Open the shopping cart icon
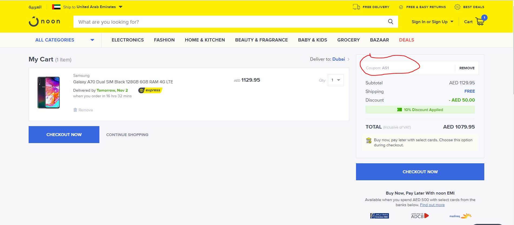 (x=480, y=21)
